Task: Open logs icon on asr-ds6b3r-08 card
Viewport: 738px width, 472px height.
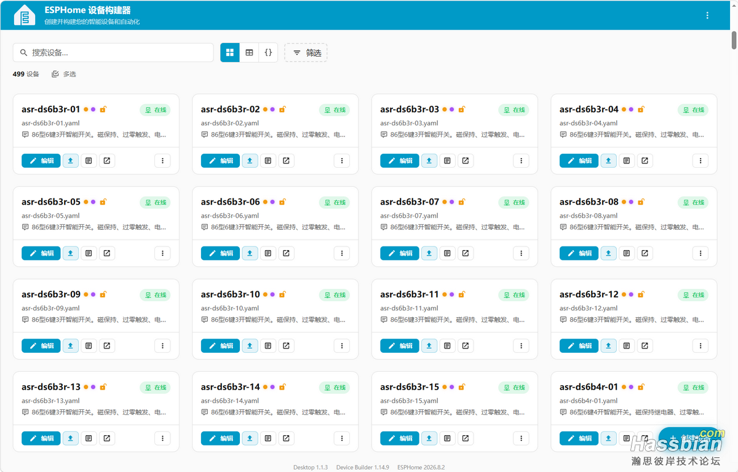Action: 627,253
